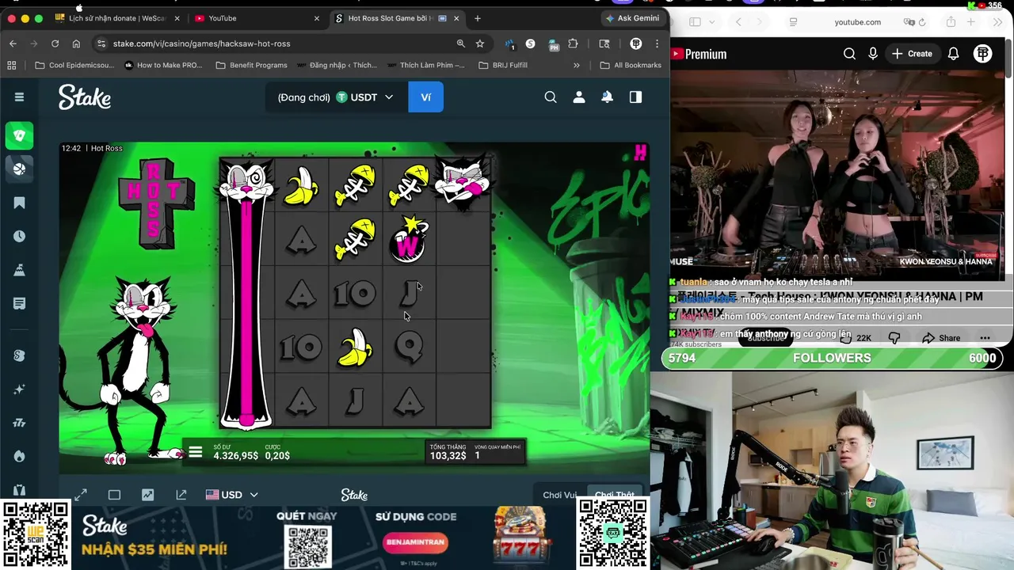The image size is (1014, 570).
Task: Toggle theatre mode under the game
Action: (x=114, y=495)
